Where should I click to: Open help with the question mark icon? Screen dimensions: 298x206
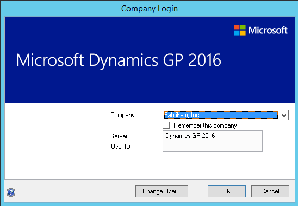(11, 192)
